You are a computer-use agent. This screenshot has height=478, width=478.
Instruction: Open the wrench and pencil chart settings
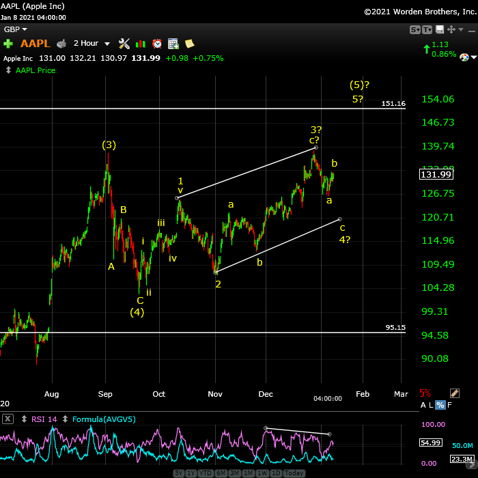[124, 44]
